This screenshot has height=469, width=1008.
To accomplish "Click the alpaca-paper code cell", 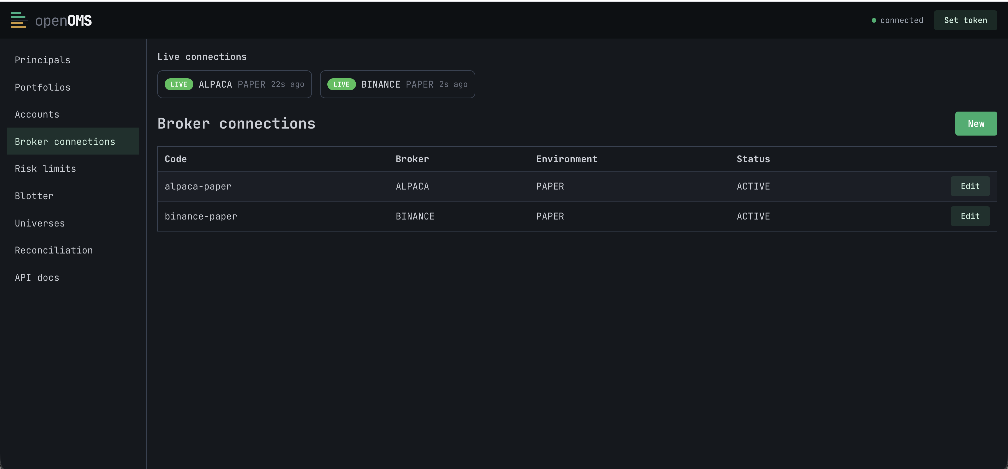I will click(x=198, y=186).
